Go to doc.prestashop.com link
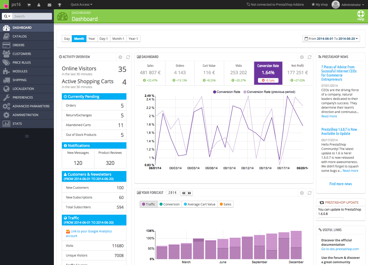Image resolution: width=368 pixels, height=265 pixels. click(x=340, y=249)
